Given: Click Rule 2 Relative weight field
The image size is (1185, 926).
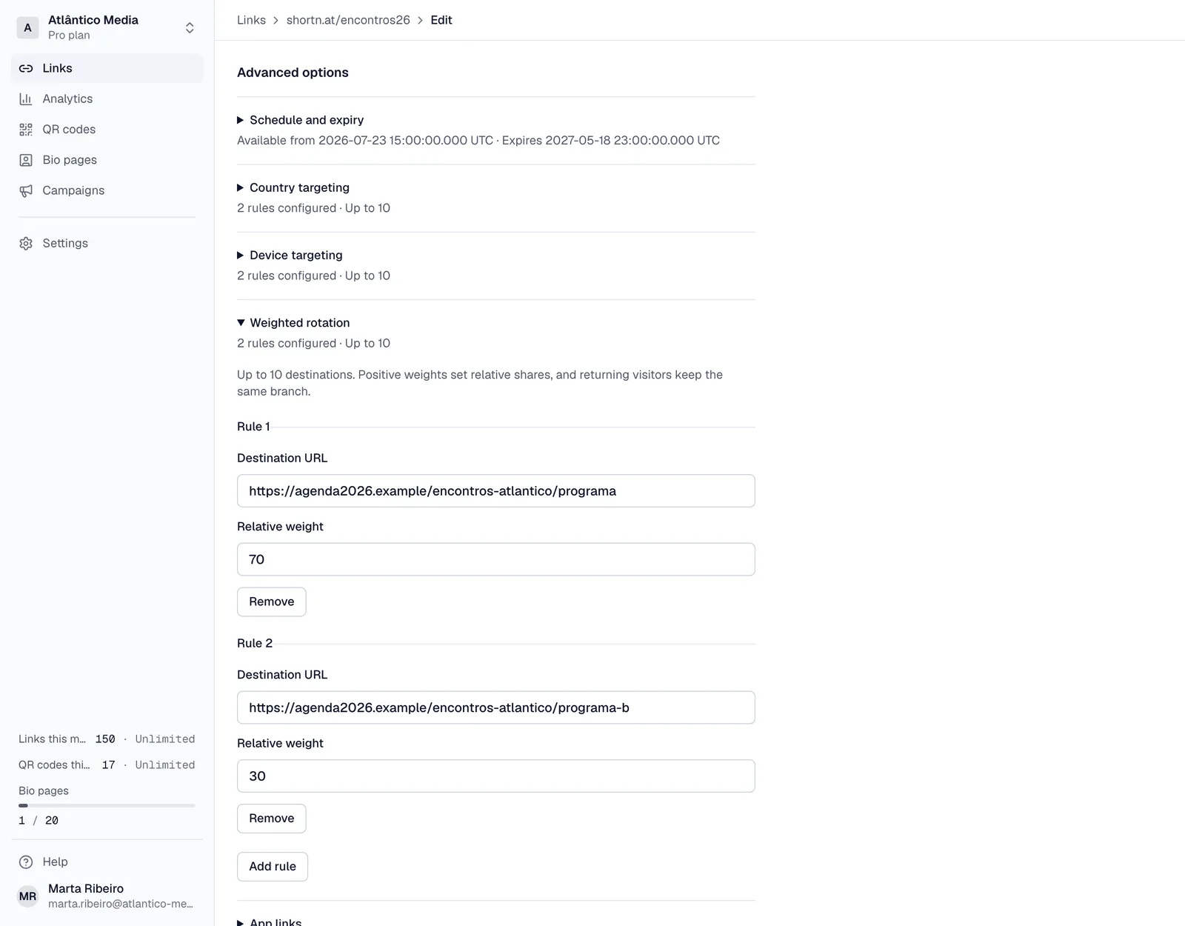Looking at the screenshot, I should (x=496, y=776).
